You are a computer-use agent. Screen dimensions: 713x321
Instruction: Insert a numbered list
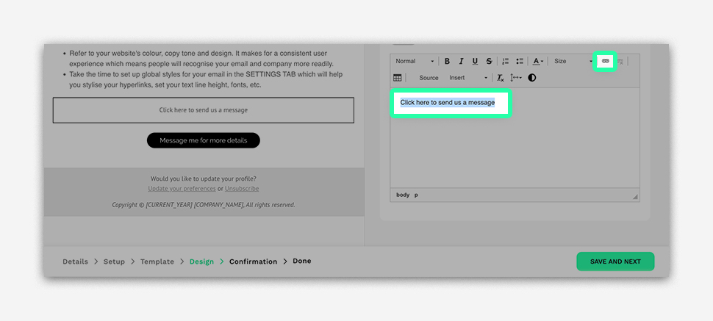pyautogui.click(x=506, y=61)
